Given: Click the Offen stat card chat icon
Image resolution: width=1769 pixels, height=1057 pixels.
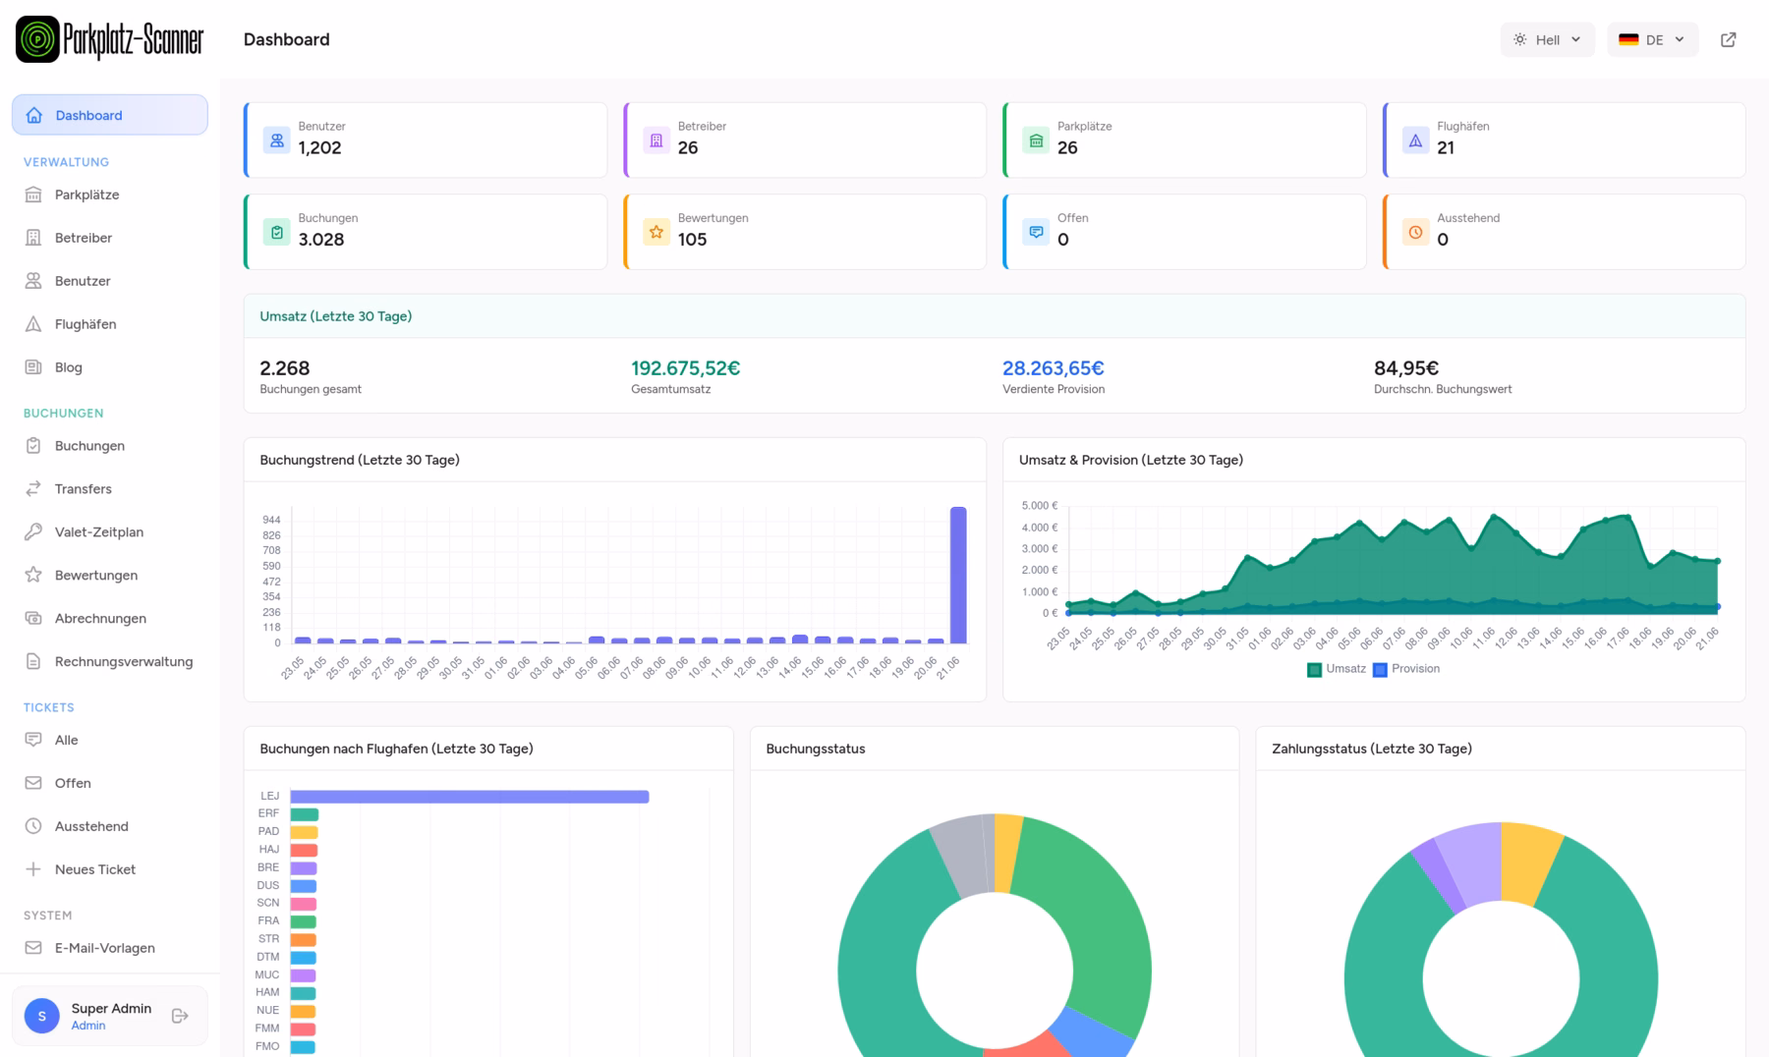Looking at the screenshot, I should coord(1036,232).
